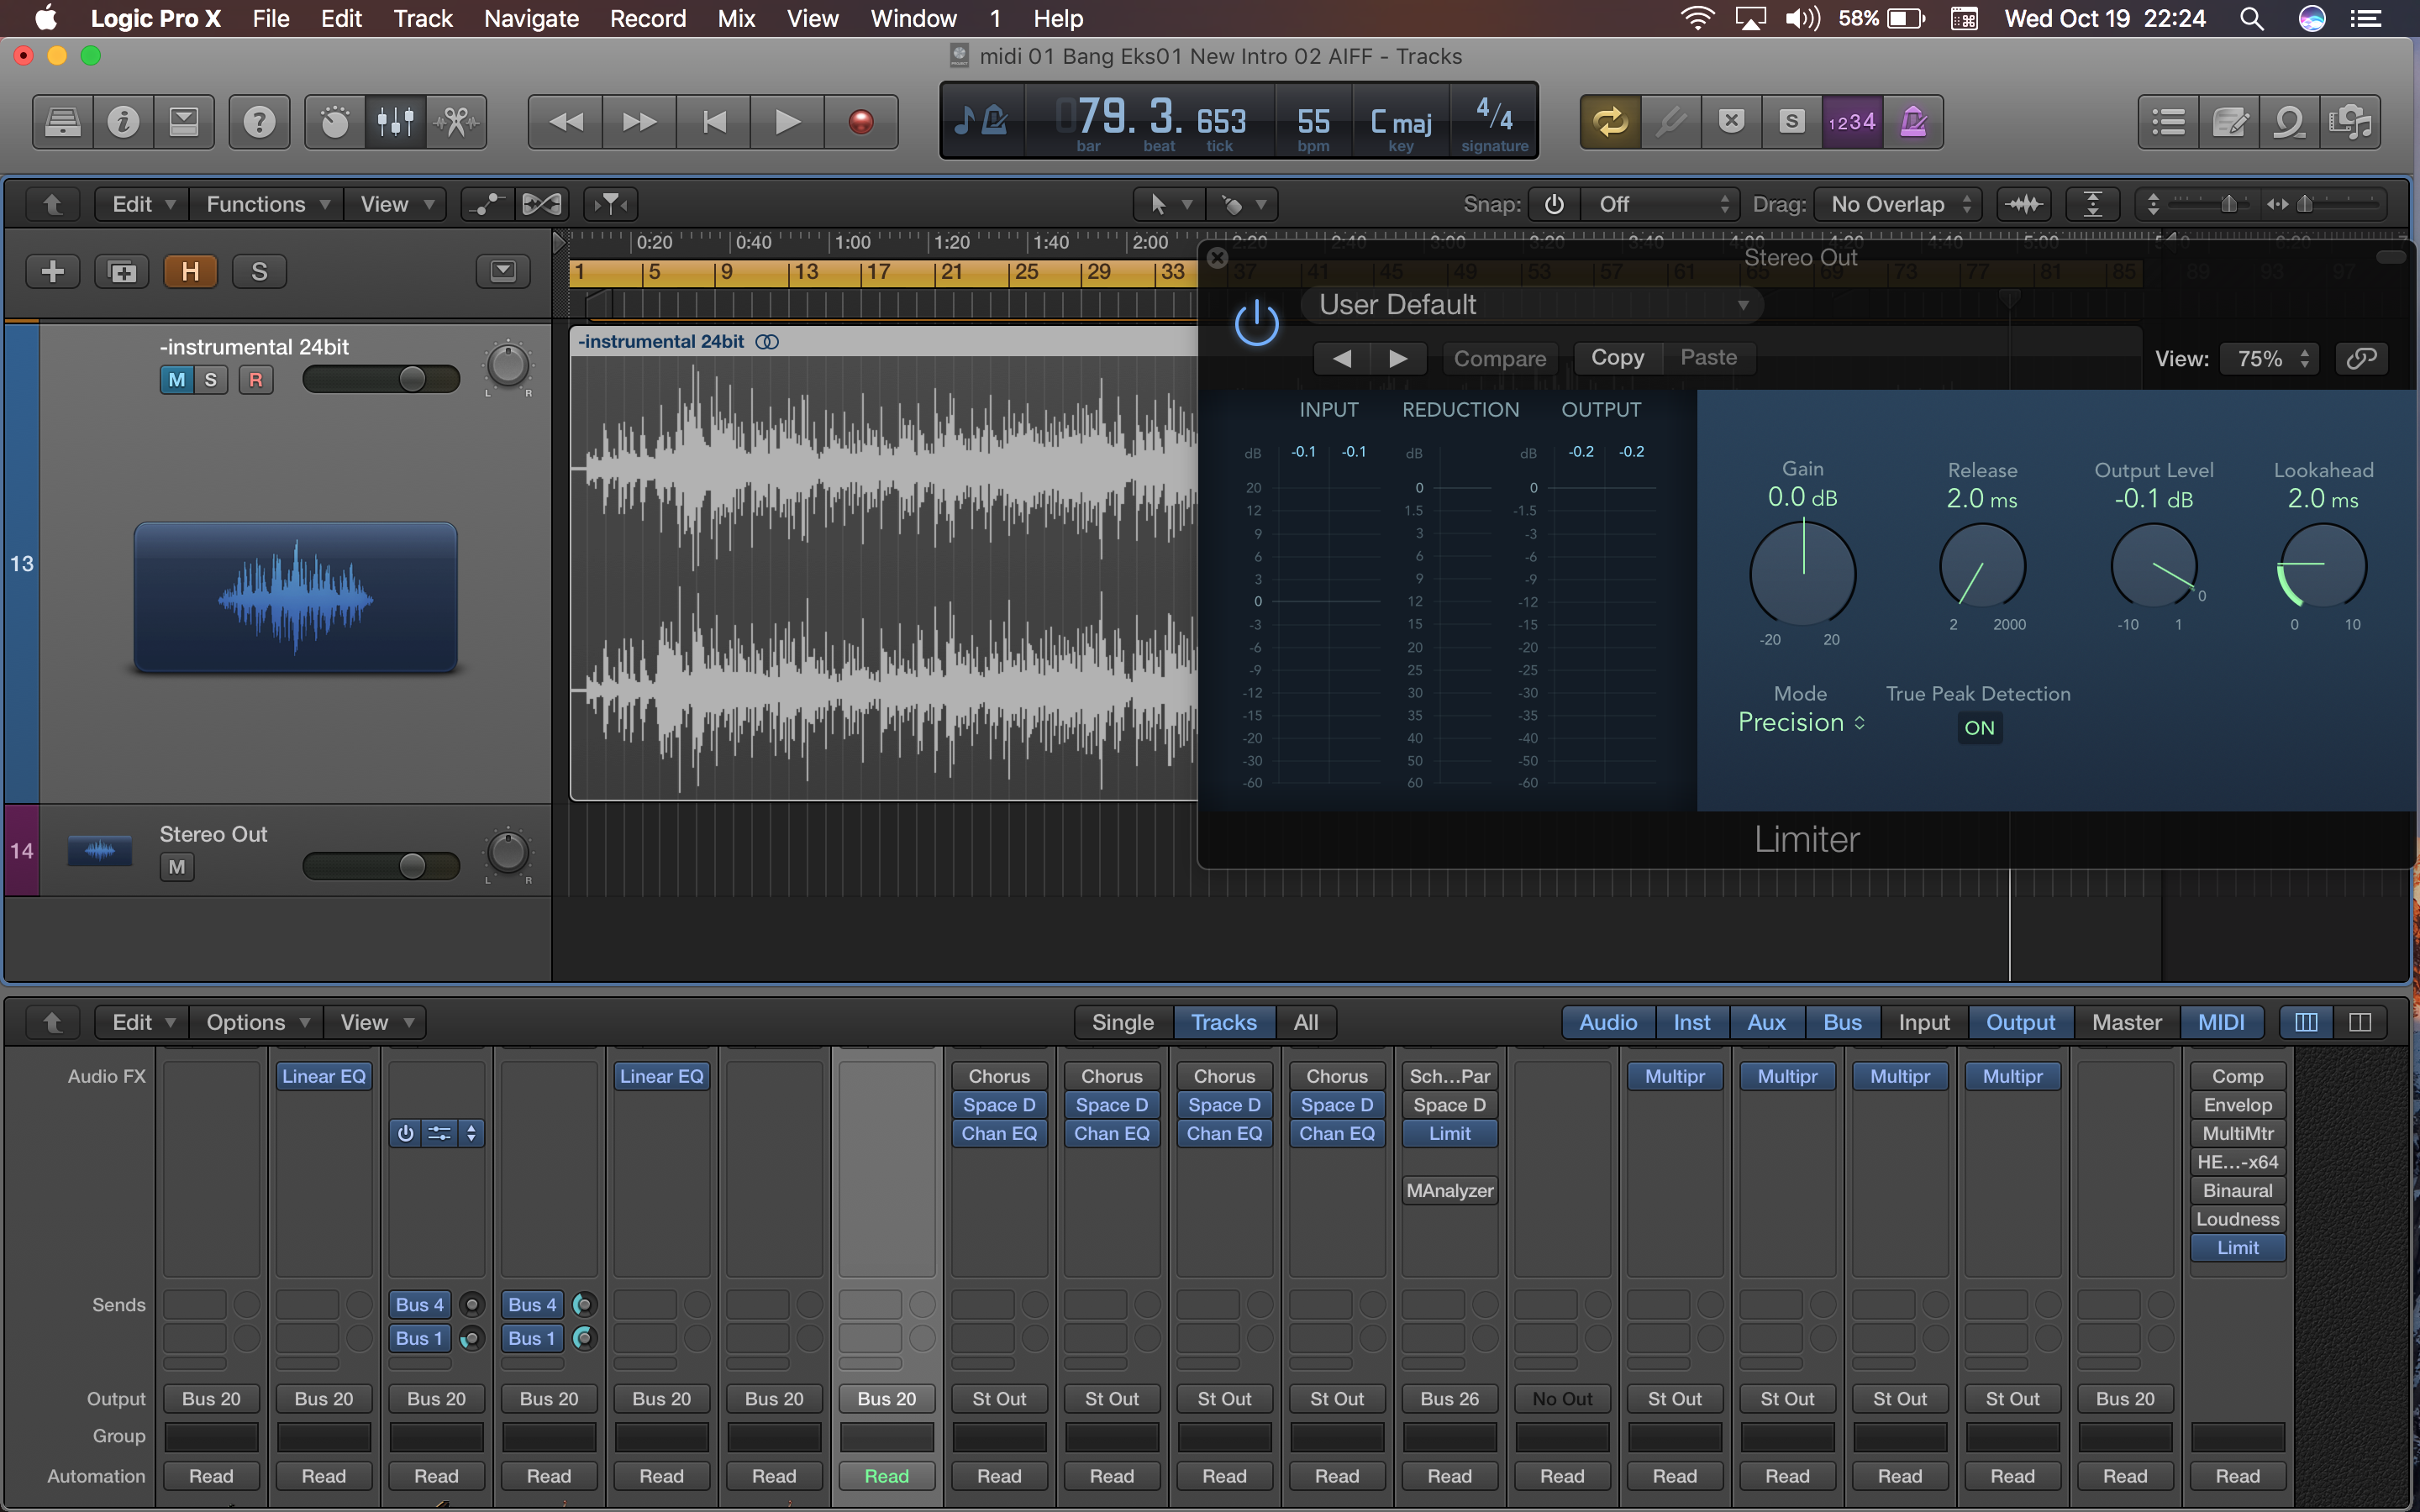
Task: Toggle the Tuner icon
Action: coord(1671,122)
